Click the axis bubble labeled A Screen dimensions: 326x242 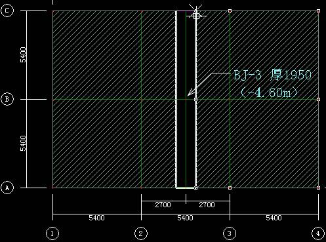(x=7, y=188)
